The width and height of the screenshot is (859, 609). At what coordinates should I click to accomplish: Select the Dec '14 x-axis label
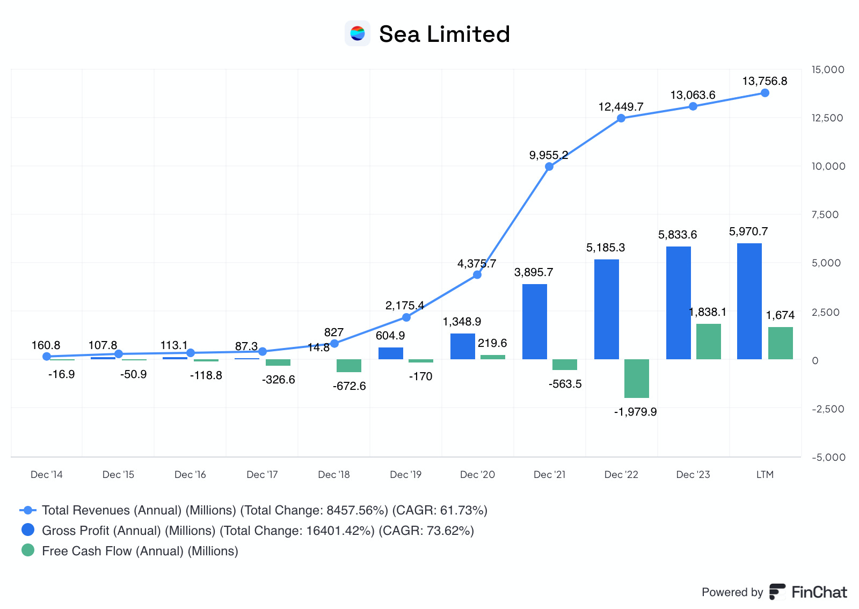(47, 475)
